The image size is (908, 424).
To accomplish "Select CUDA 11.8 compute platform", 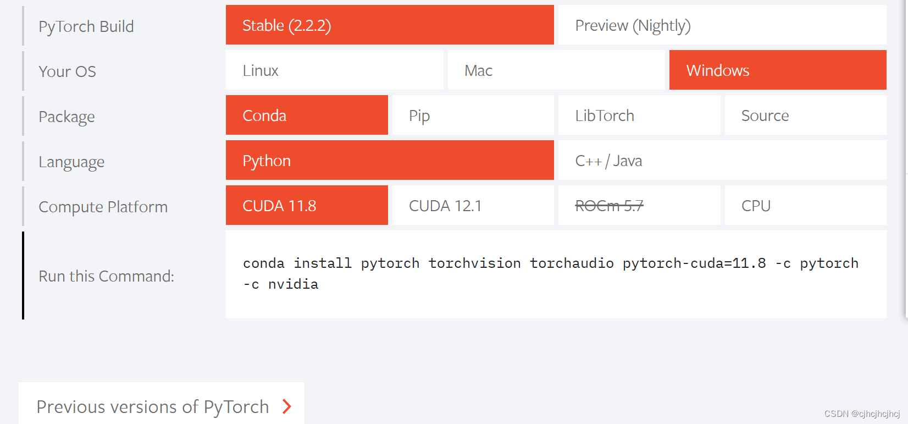I will tap(307, 205).
